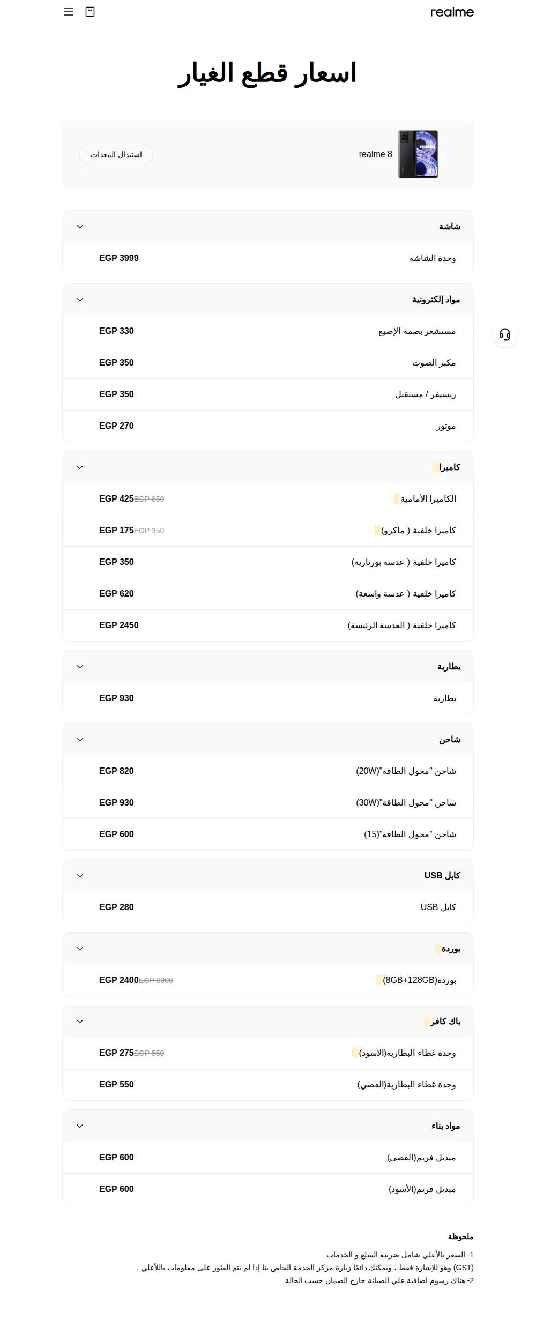Click the بوردة(8GB+128GB) row
Viewport: 536px width, 1319px height.
pos(268,980)
